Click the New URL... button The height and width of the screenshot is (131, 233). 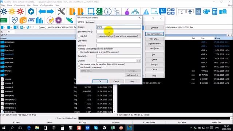pyautogui.click(x=154, y=39)
